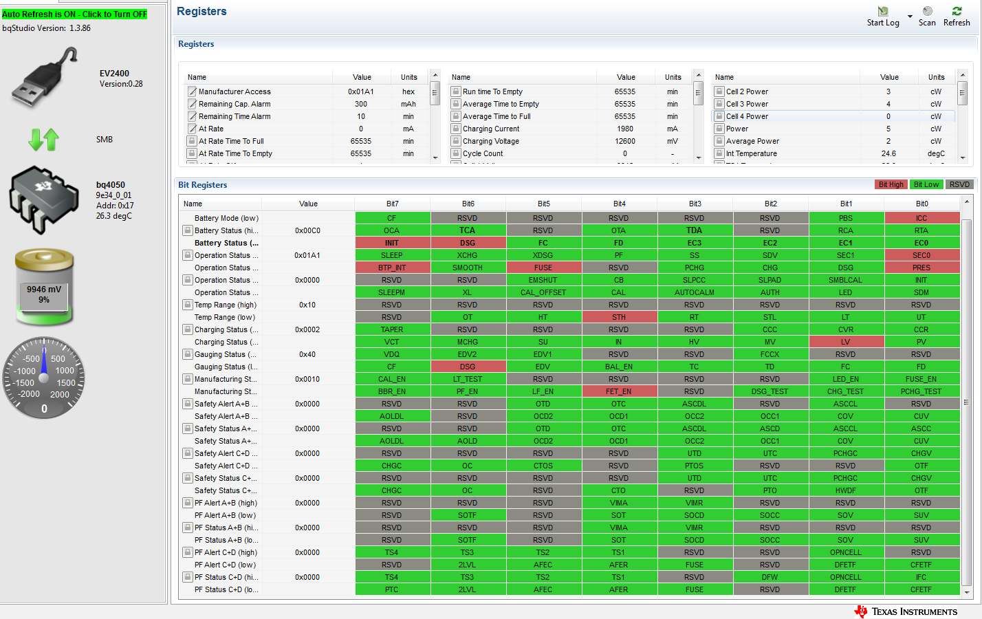The image size is (982, 619).
Task: Start logging with the Start Log icon
Action: [x=883, y=11]
